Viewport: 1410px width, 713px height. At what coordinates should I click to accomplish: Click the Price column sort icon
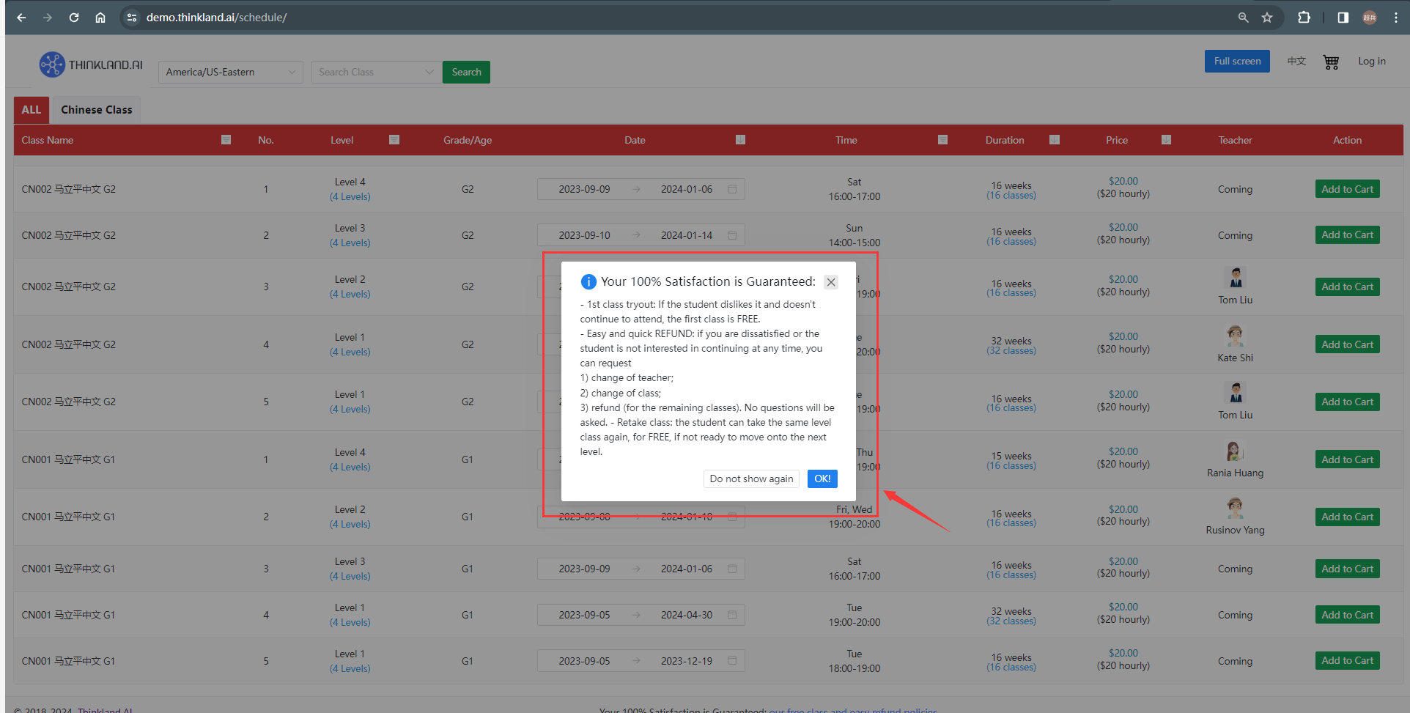point(1166,140)
